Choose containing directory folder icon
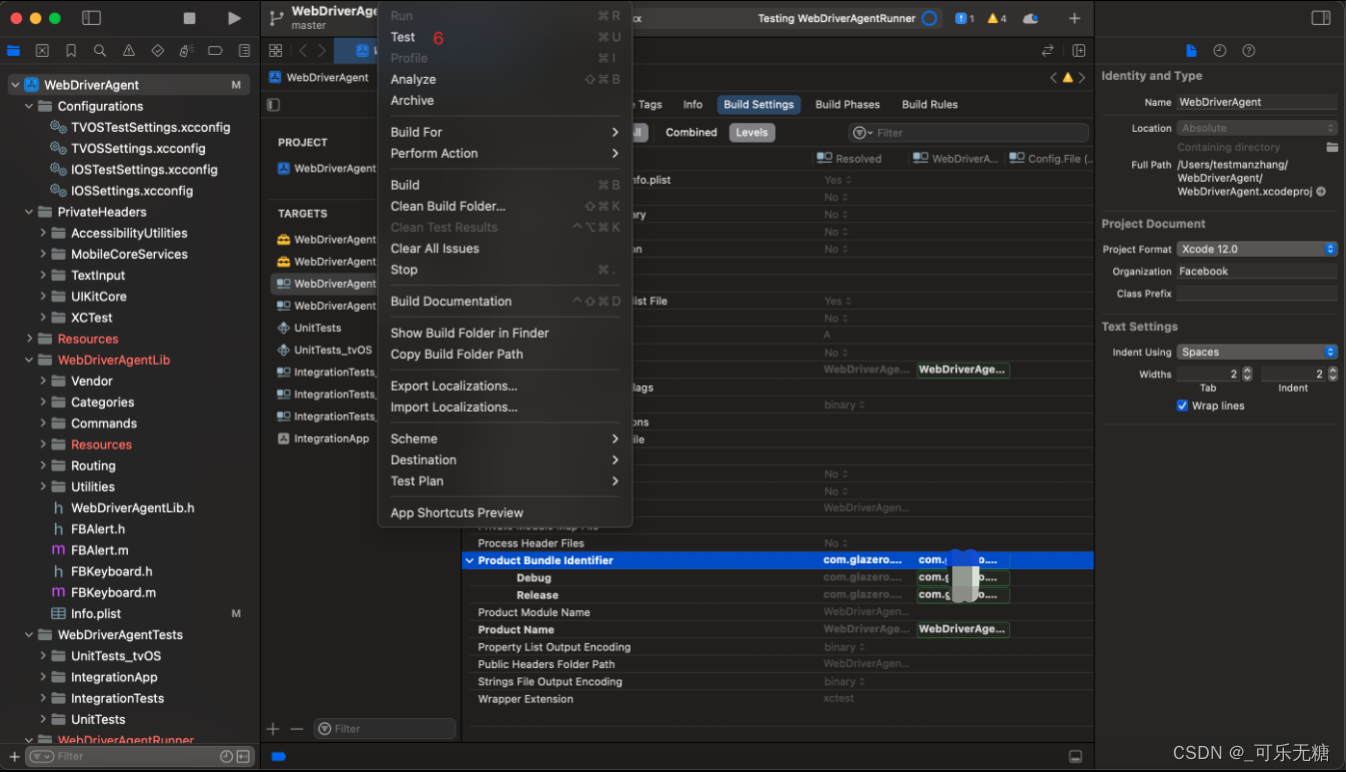1346x772 pixels. point(1332,147)
